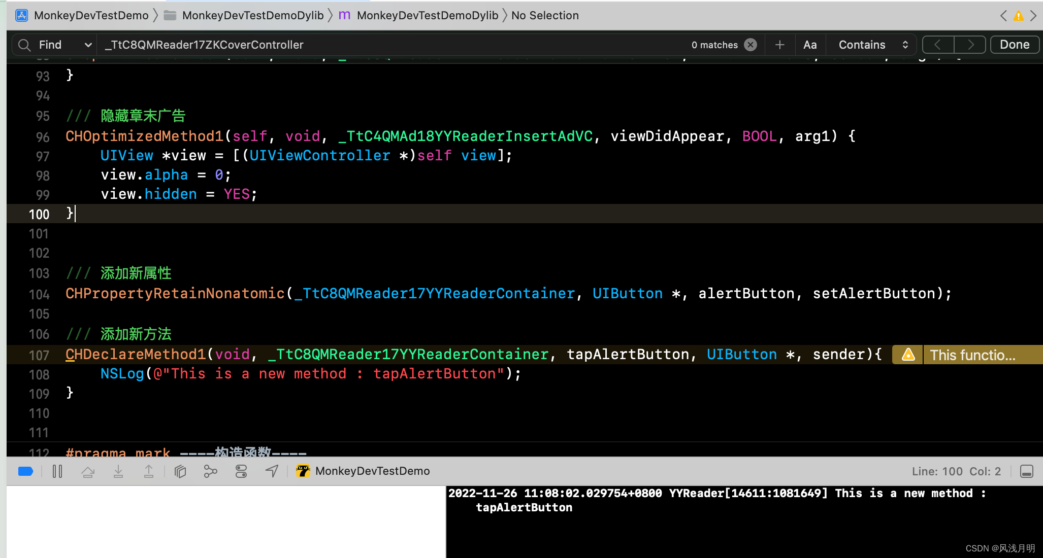The image size is (1043, 558).
Task: Toggle breakpoints activation in debug bar
Action: pos(25,471)
